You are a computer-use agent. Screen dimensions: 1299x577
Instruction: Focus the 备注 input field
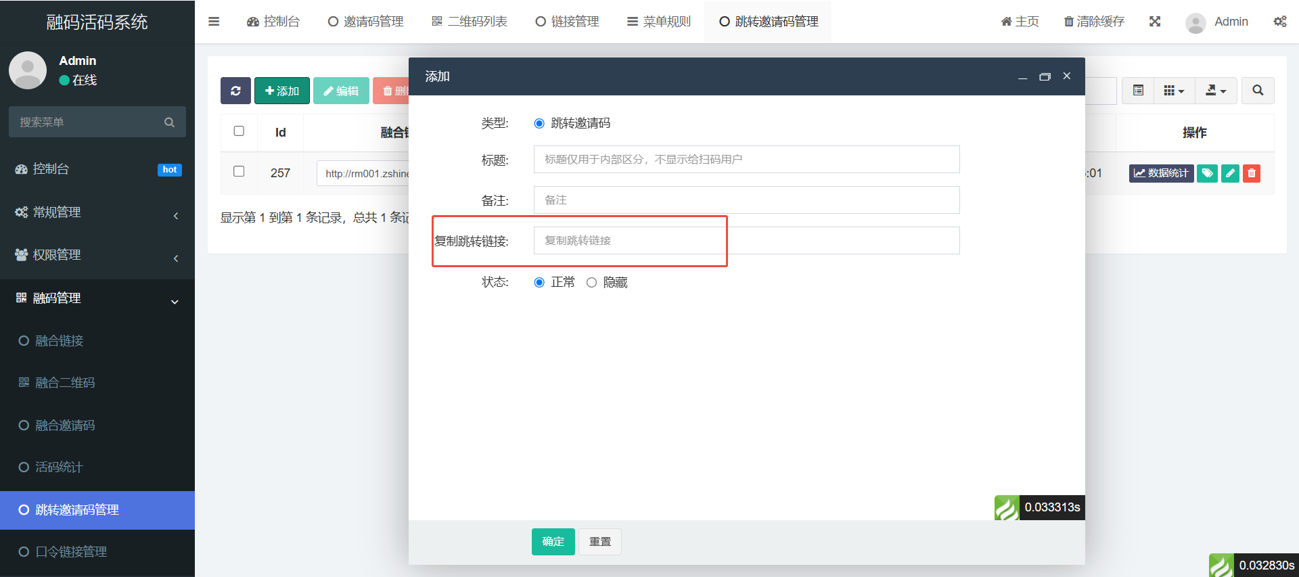tap(747, 200)
